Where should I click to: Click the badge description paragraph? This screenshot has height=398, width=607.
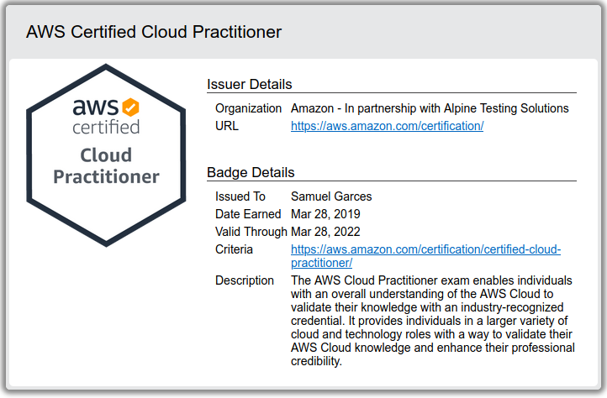(431, 321)
